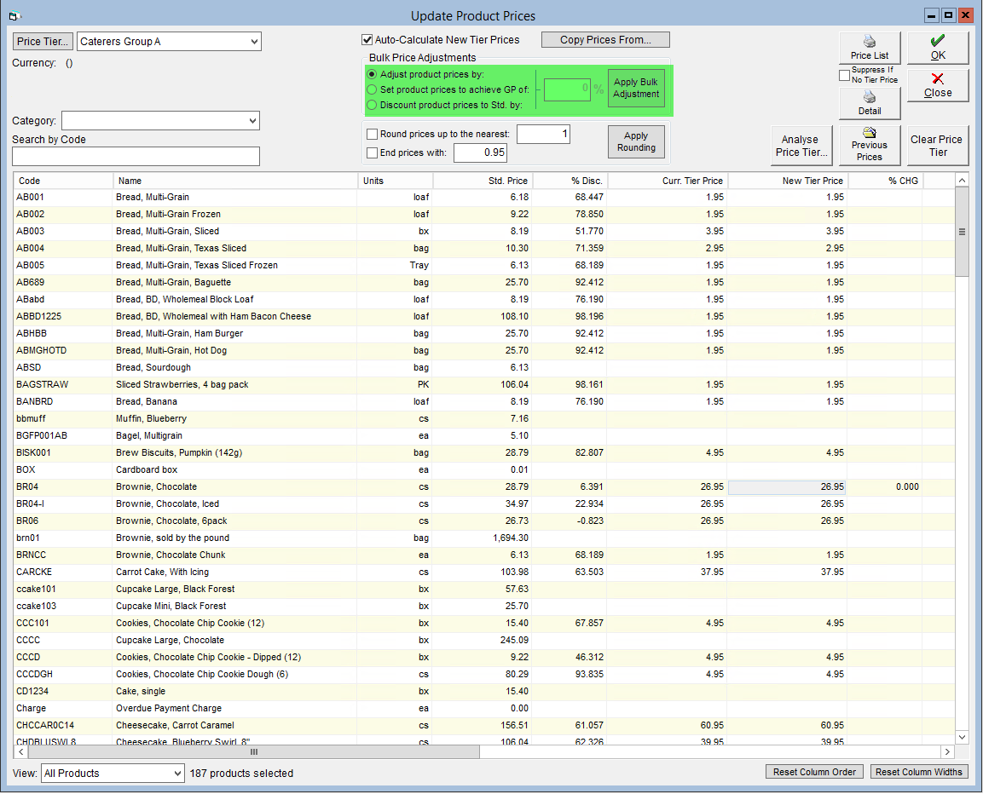Screen dimensions: 983x794
Task: Confirm with the green checkmark OK button
Action: (x=937, y=48)
